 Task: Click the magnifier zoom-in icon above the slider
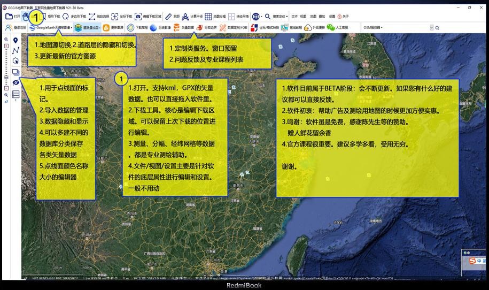pos(6,40)
